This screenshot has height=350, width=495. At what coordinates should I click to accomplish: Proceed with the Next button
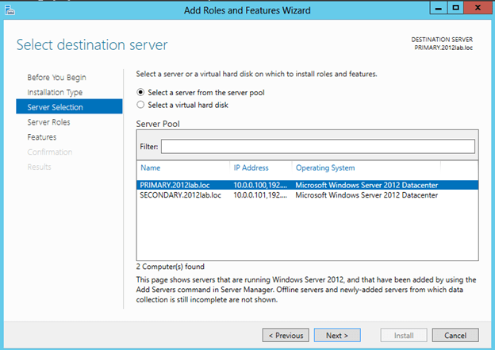(337, 335)
